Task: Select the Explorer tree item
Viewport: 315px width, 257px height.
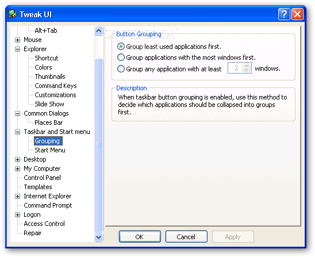Action: pos(35,49)
